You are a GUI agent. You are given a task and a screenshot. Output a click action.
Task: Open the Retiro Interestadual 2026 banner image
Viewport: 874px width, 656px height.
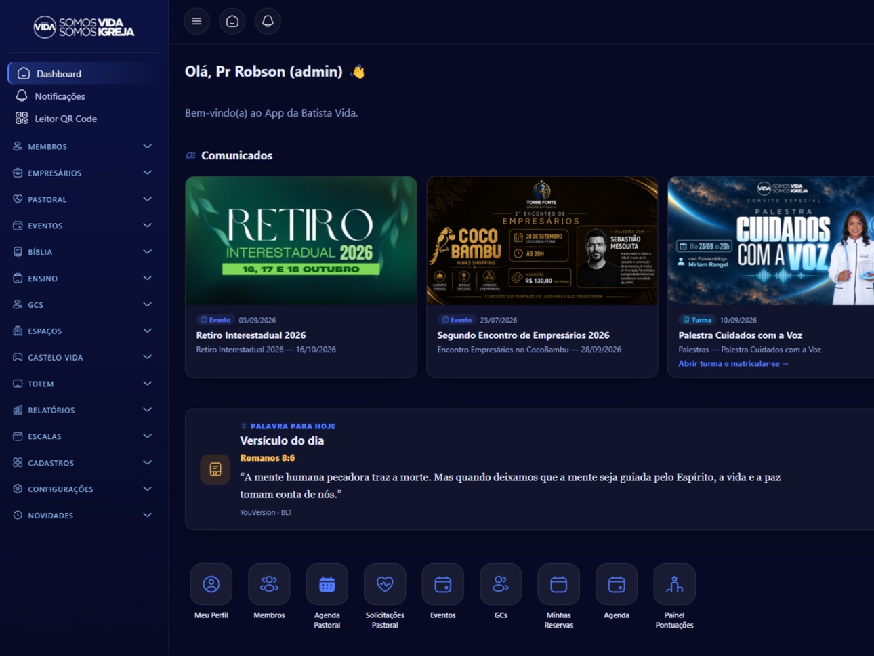tap(301, 241)
